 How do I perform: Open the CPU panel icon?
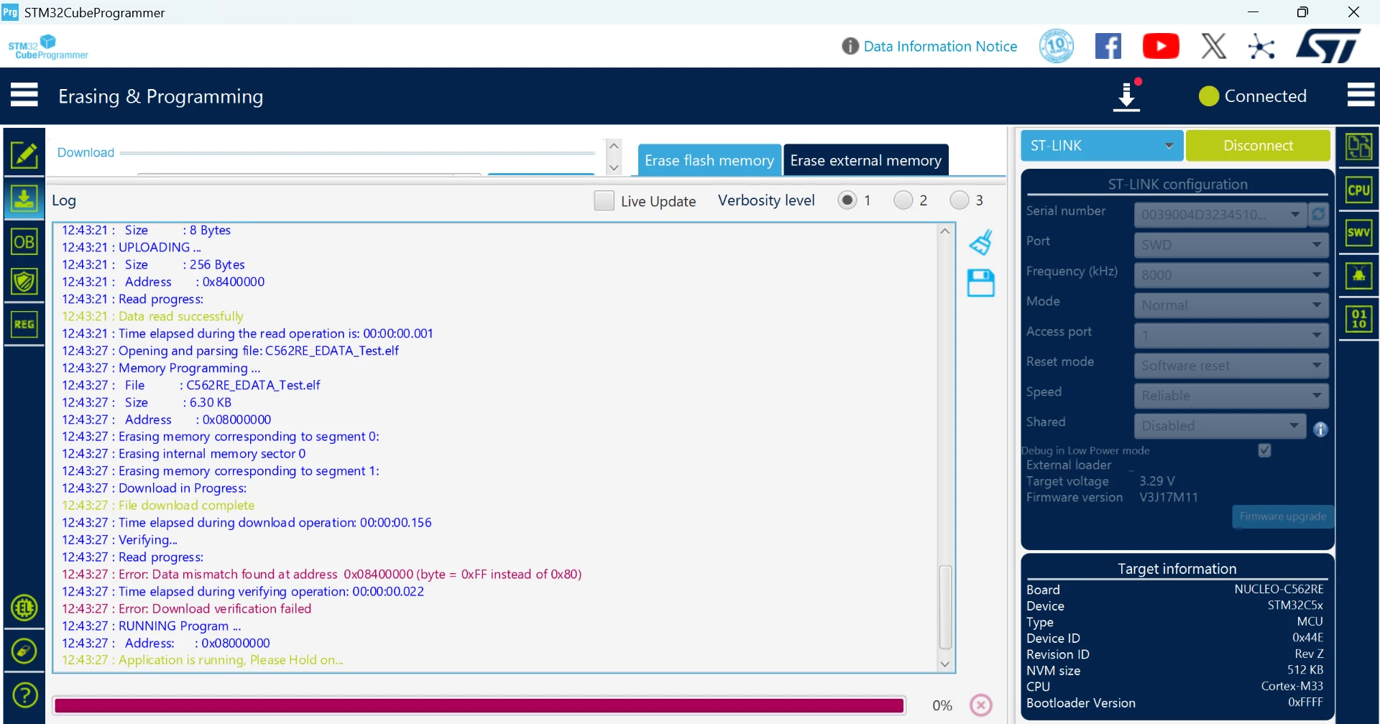click(x=1358, y=190)
